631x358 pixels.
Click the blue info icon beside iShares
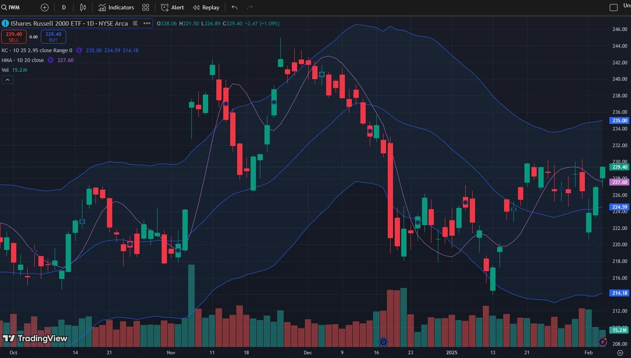(5, 23)
